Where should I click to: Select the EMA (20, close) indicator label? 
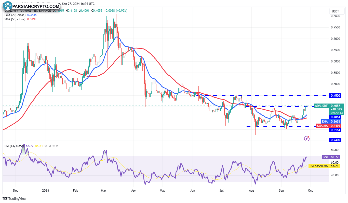point(15,15)
